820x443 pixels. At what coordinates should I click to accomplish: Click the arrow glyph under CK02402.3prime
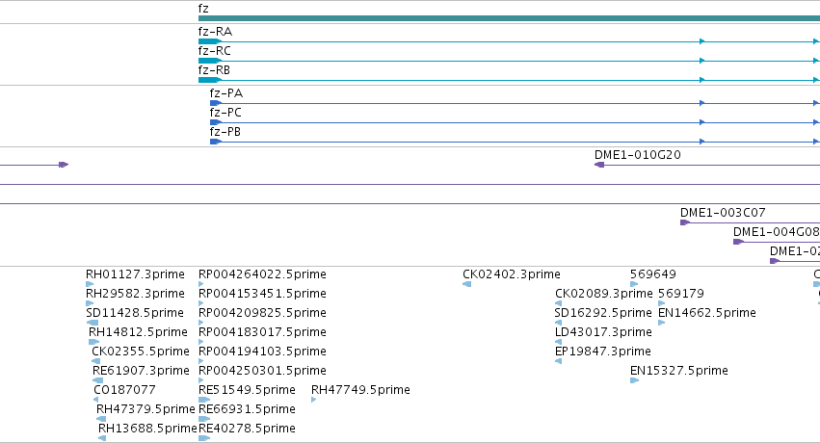(467, 284)
